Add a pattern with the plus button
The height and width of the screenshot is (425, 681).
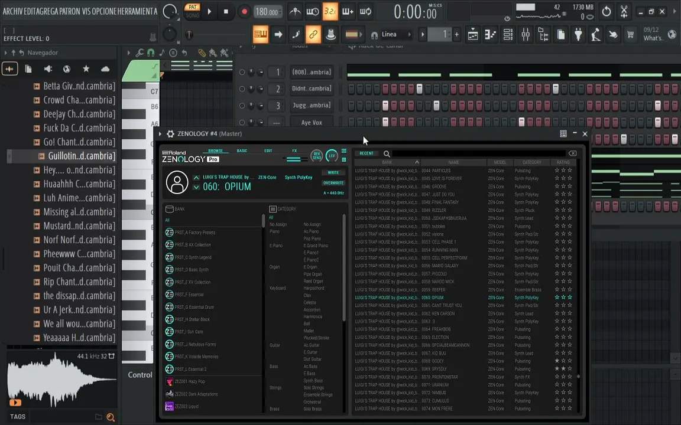[x=456, y=34]
